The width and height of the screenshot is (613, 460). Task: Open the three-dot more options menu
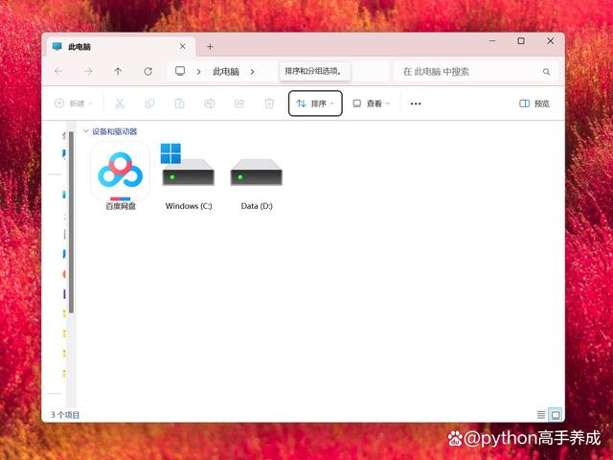tap(416, 103)
